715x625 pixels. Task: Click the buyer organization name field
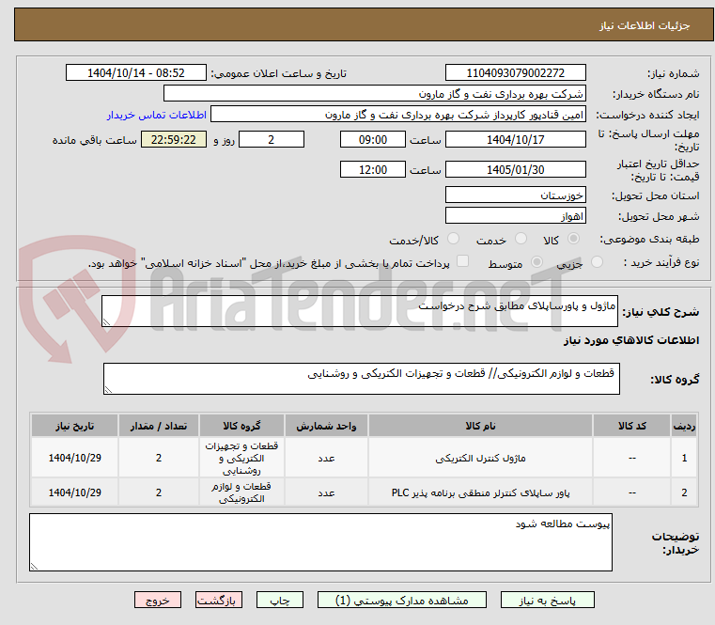pos(374,94)
